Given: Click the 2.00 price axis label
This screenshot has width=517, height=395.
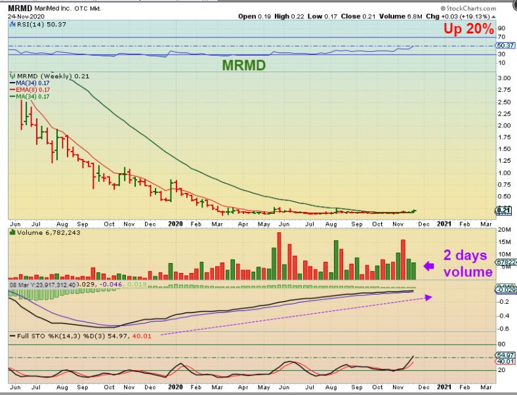Looking at the screenshot, I should click(505, 125).
